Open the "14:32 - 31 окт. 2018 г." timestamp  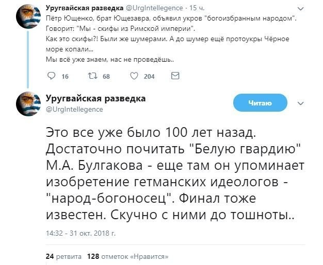[80, 233]
